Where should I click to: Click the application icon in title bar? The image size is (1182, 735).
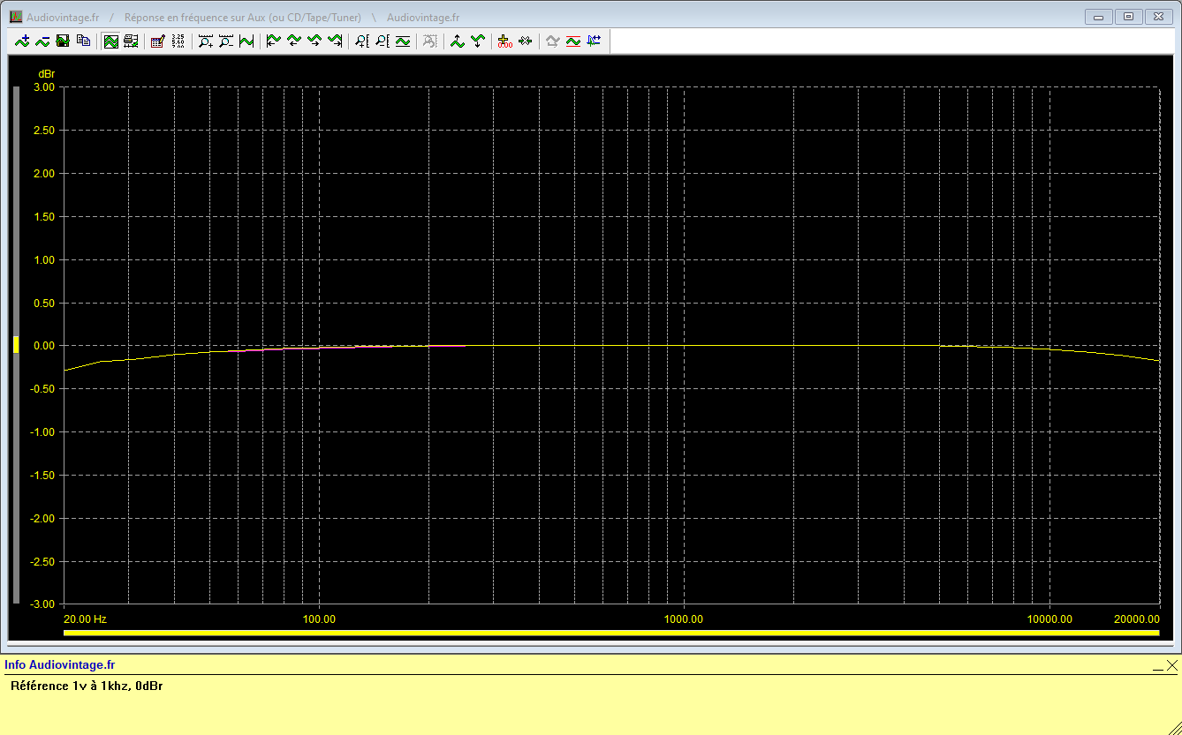16,17
